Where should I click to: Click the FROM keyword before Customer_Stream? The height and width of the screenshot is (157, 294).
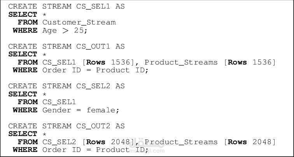(x=28, y=22)
